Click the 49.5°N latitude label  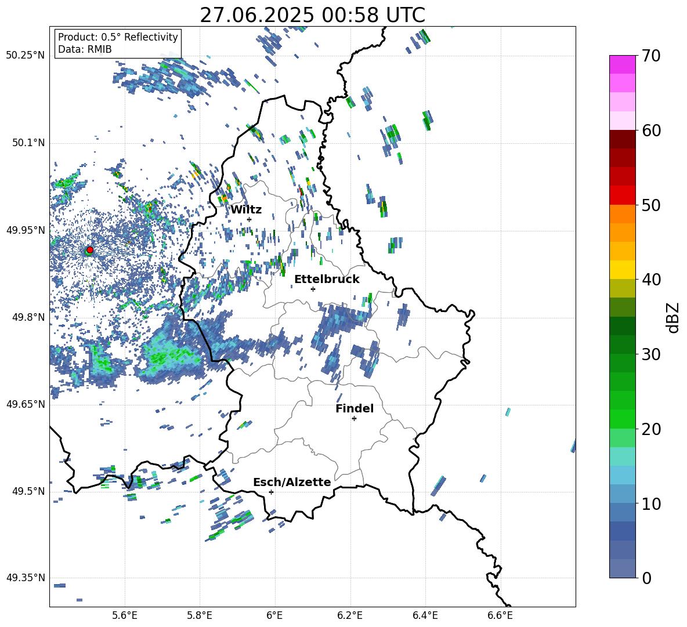(28, 491)
